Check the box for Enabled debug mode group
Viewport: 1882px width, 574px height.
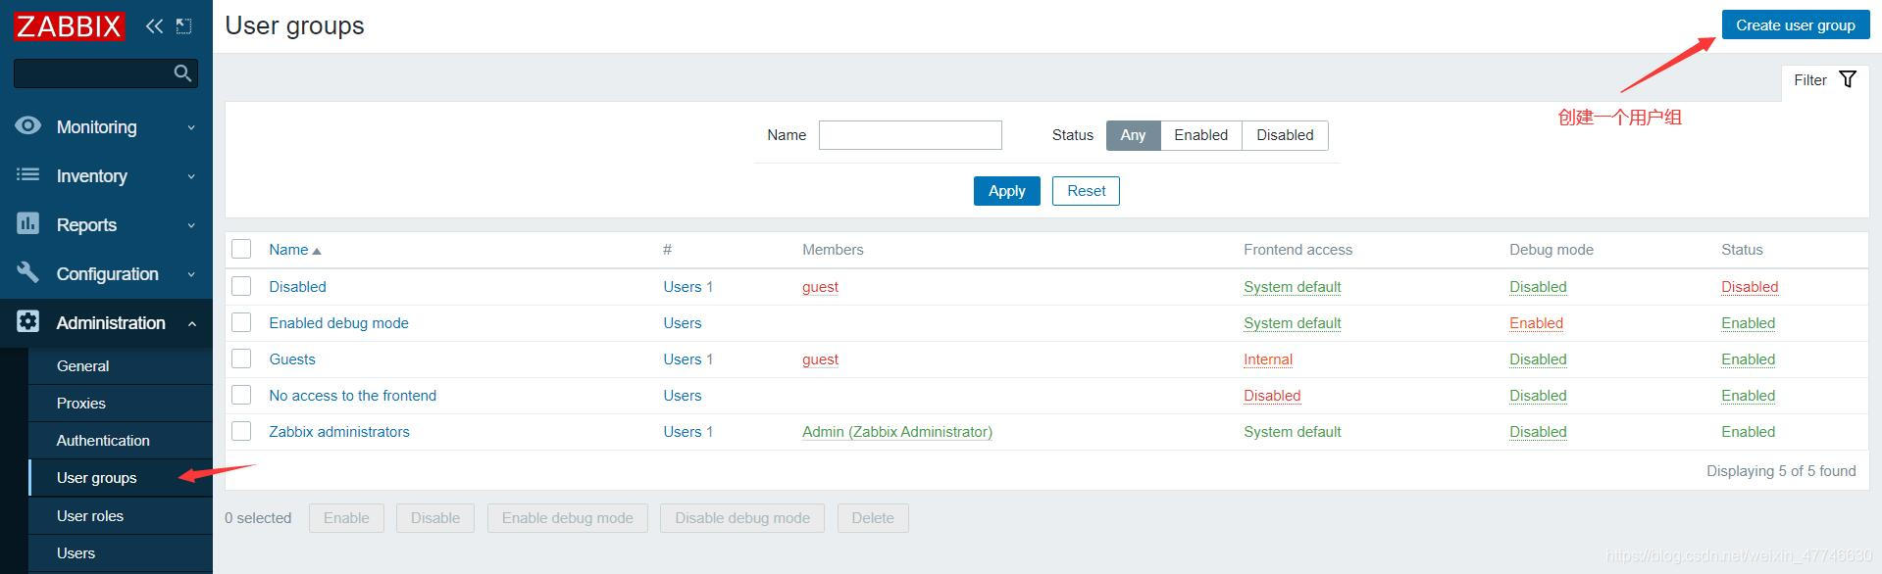pos(241,322)
